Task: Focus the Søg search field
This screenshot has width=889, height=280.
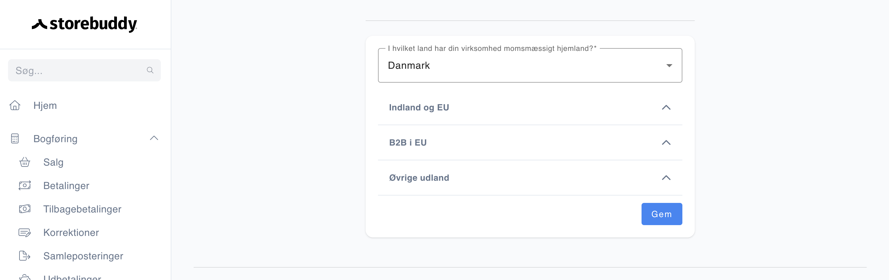Action: 78,71
